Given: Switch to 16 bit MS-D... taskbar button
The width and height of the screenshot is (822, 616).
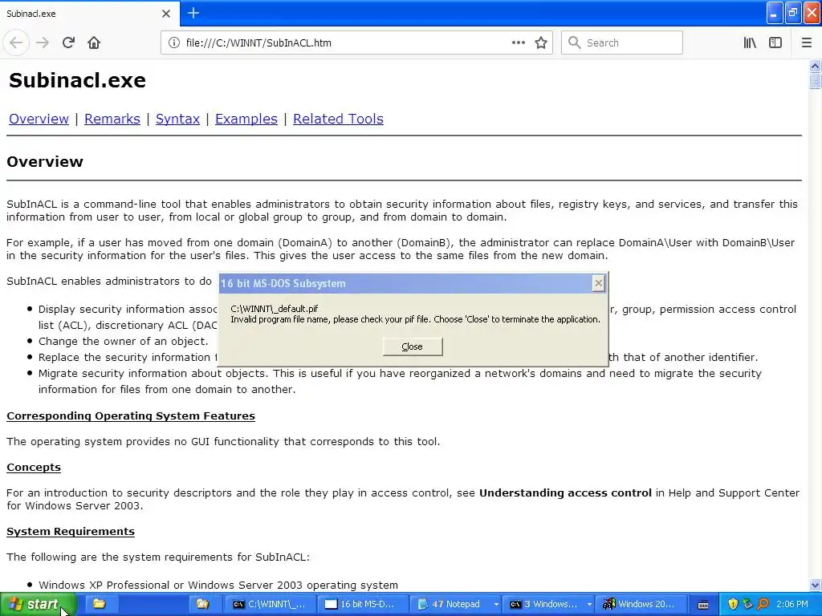Looking at the screenshot, I should 362,604.
